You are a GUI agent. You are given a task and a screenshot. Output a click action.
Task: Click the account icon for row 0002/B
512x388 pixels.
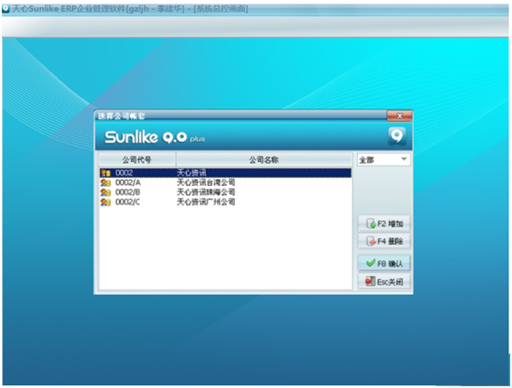[105, 192]
